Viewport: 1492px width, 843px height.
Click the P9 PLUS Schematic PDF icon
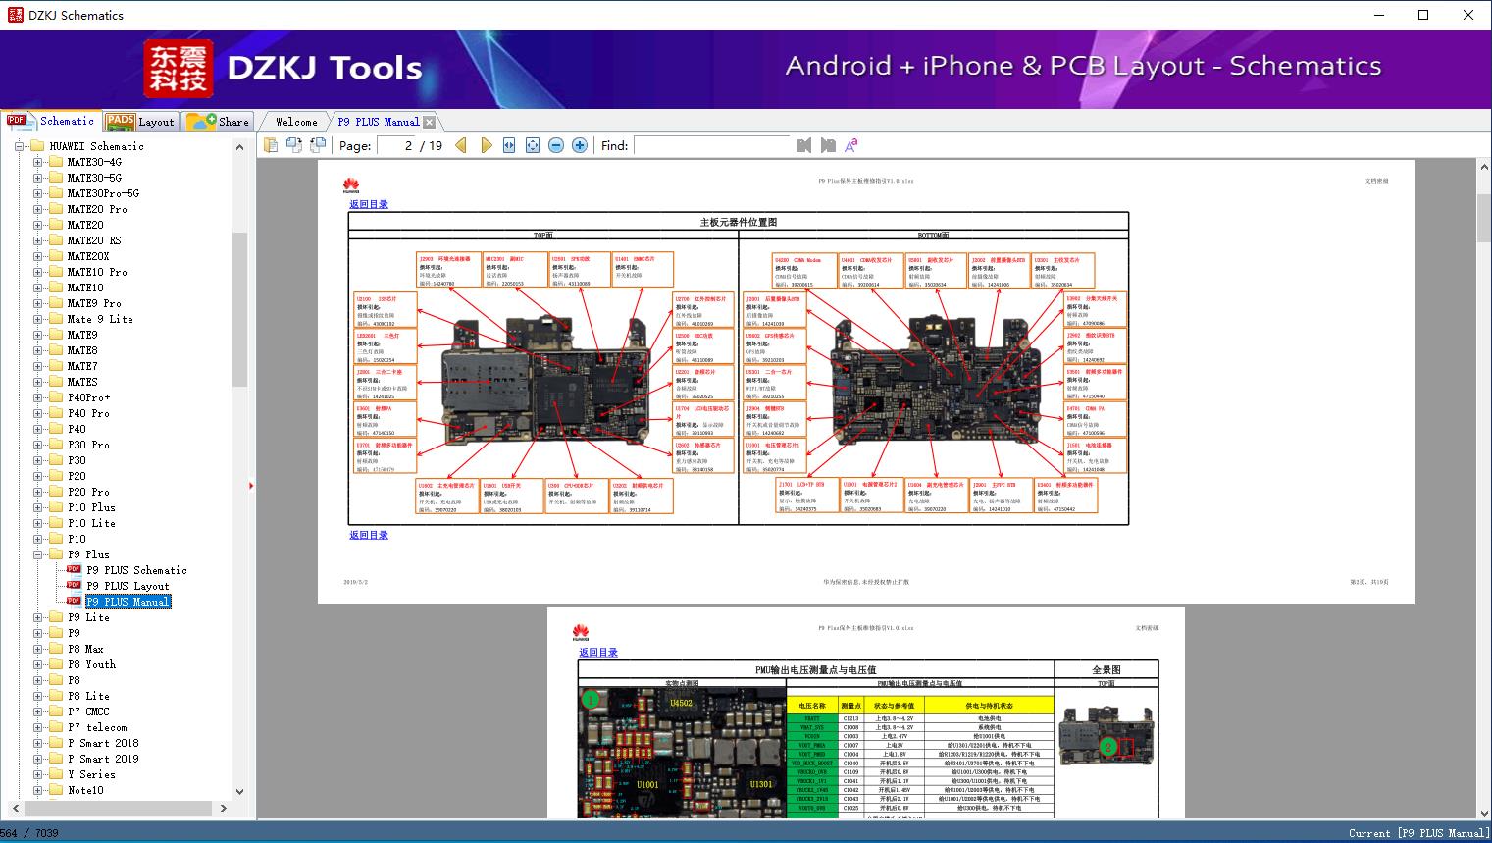pyautogui.click(x=74, y=570)
